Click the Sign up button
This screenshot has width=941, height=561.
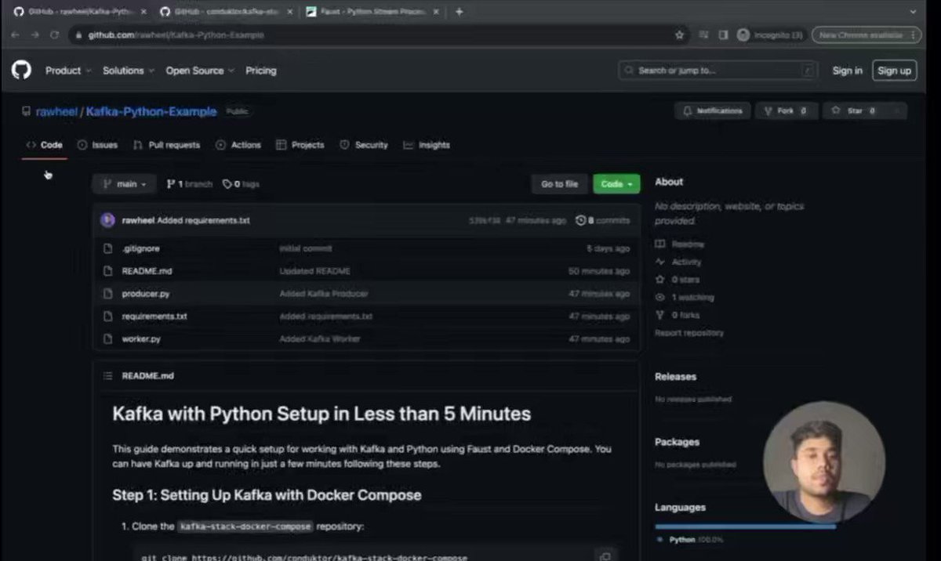click(894, 71)
